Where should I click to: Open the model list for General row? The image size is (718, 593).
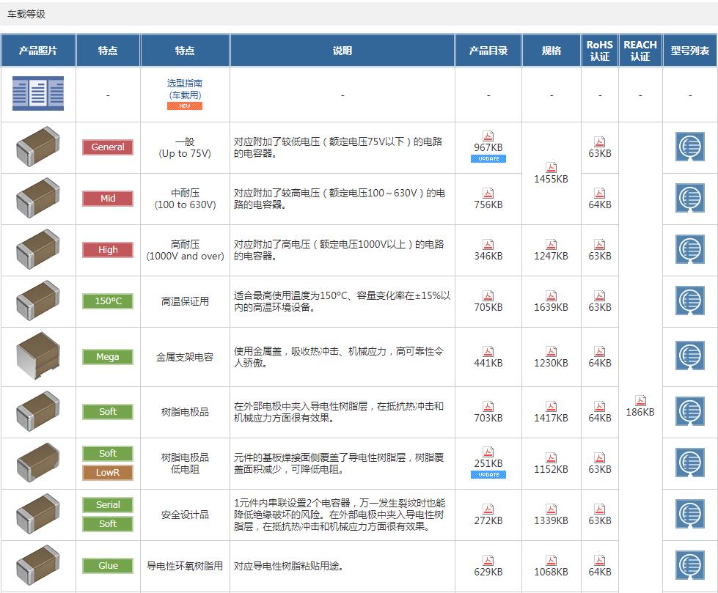(x=689, y=147)
